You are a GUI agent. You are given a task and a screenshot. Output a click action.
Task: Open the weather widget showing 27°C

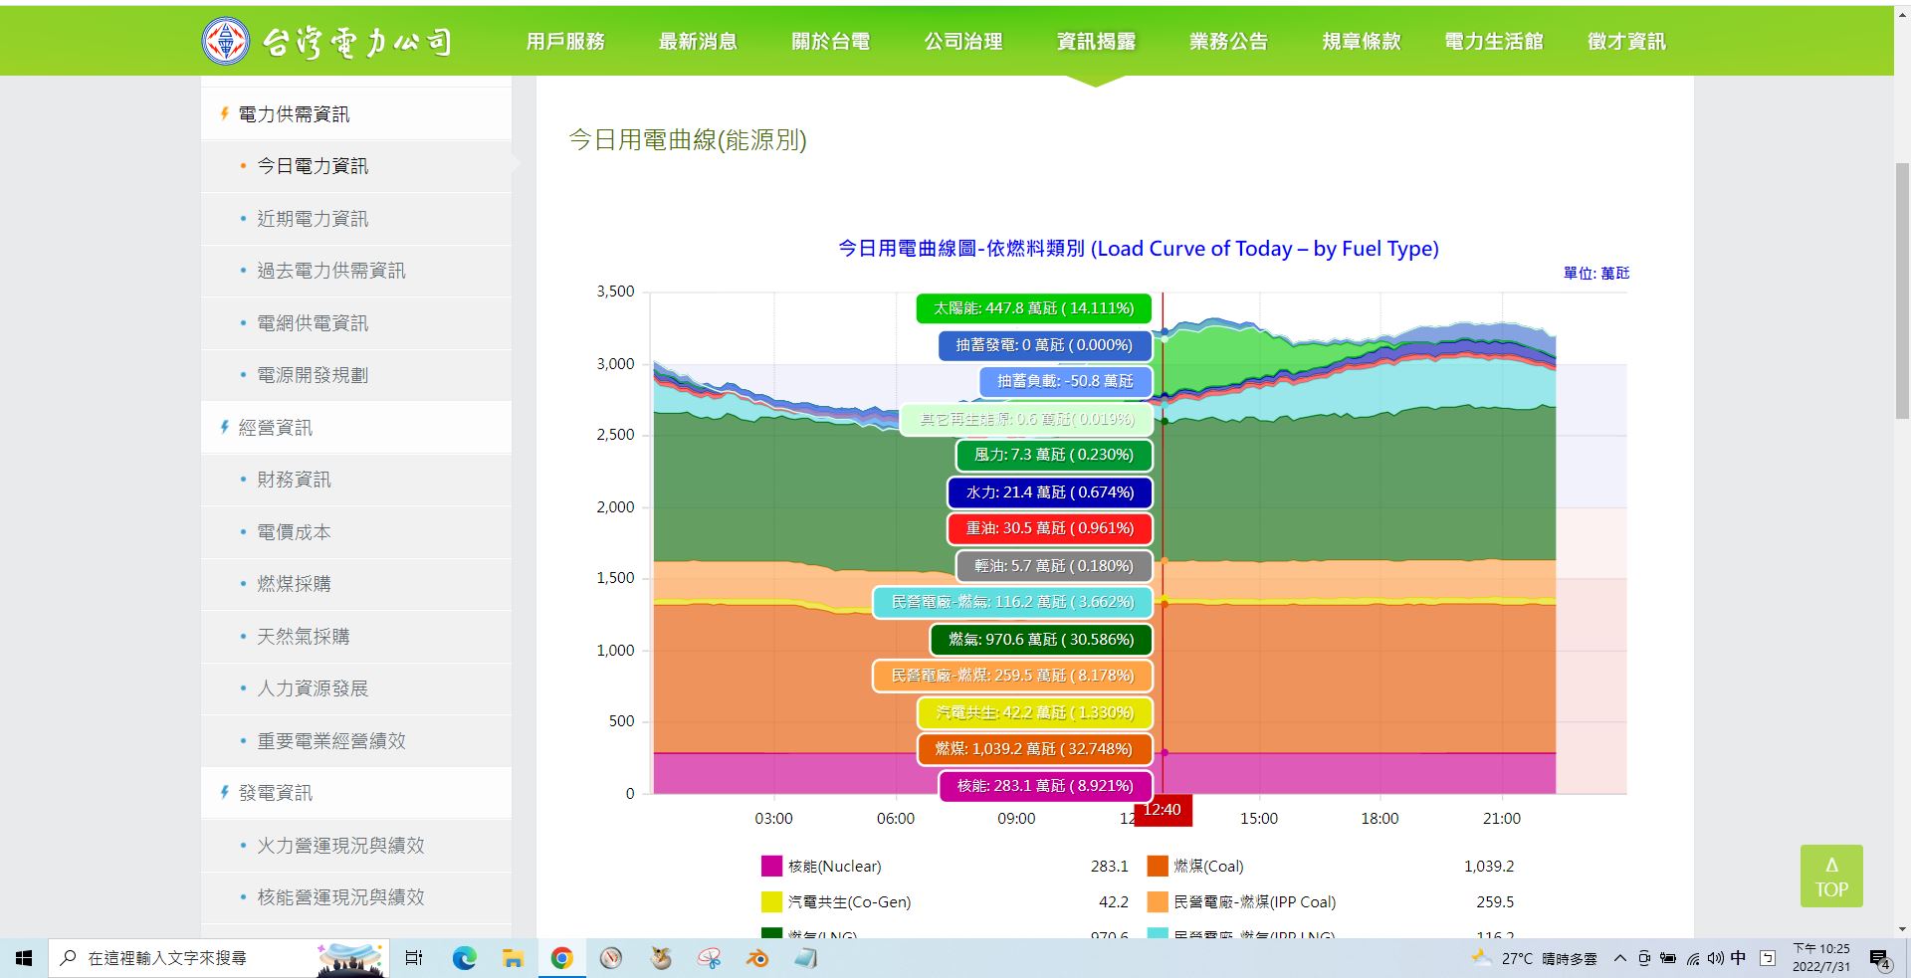[1534, 958]
